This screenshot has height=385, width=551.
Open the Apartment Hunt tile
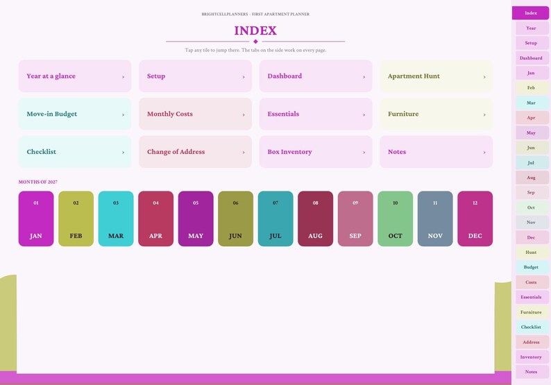pyautogui.click(x=436, y=76)
